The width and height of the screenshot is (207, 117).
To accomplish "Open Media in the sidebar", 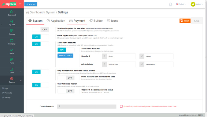I will [x=12, y=51].
